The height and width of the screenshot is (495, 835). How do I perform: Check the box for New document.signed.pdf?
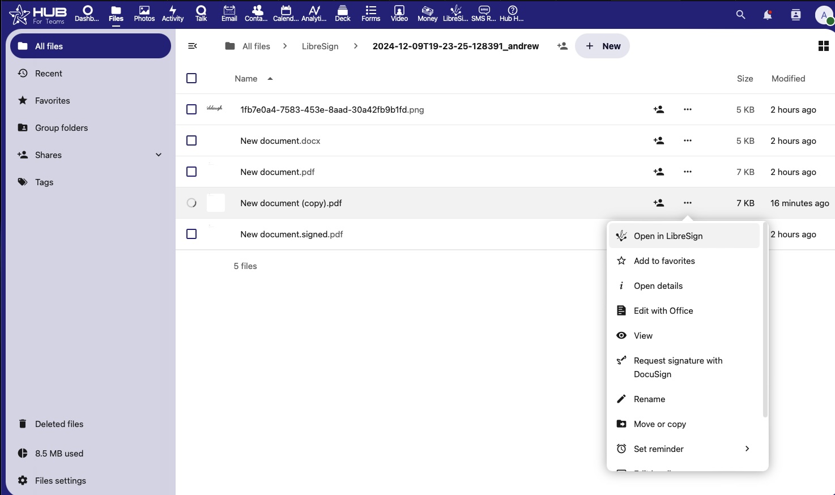(191, 234)
